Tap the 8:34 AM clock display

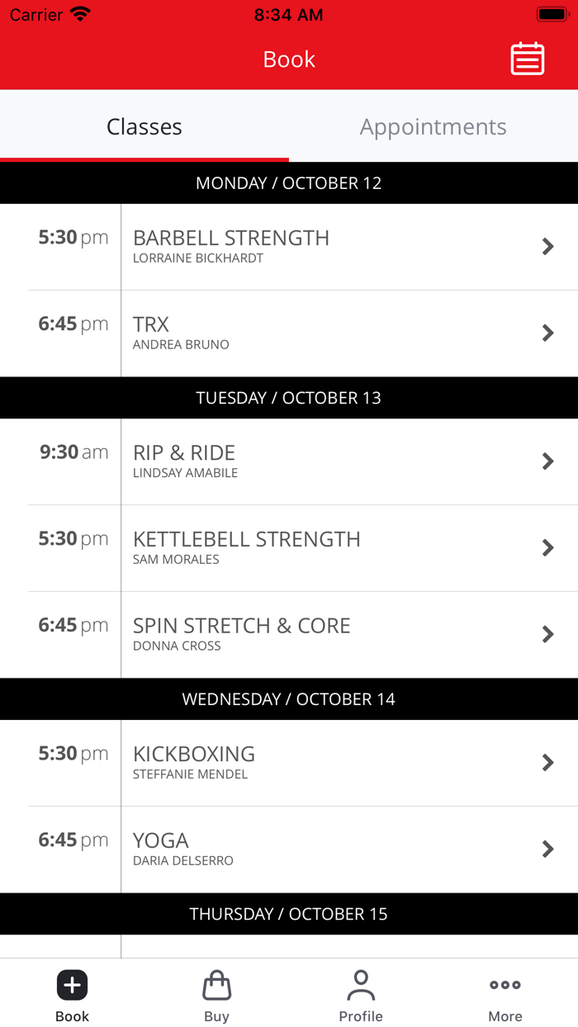click(x=289, y=14)
